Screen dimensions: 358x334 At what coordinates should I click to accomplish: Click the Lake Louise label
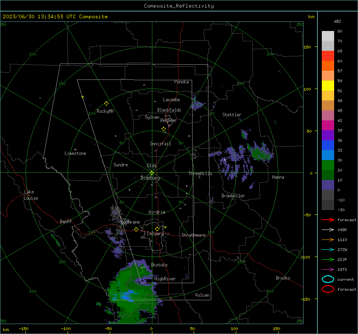coord(31,195)
